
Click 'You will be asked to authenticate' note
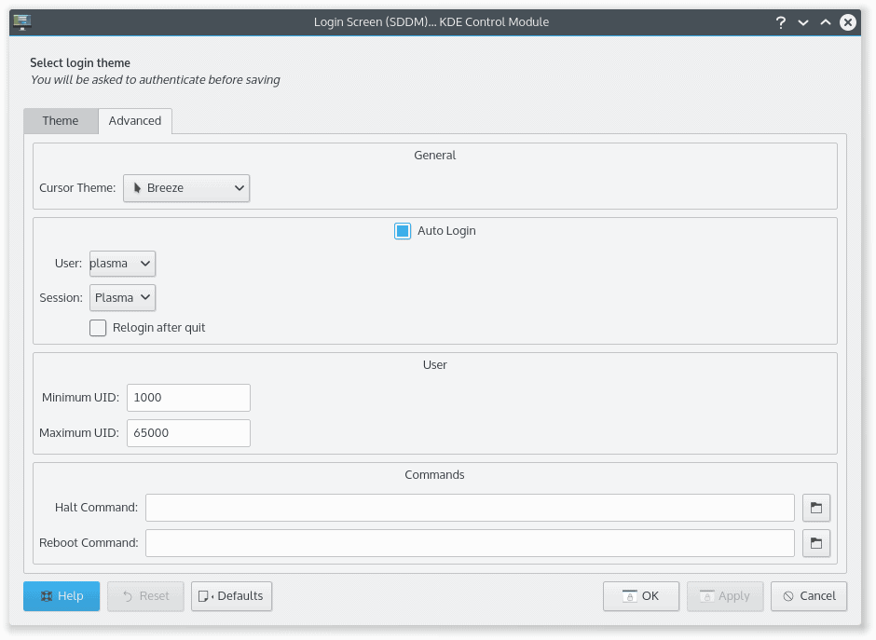pos(155,80)
